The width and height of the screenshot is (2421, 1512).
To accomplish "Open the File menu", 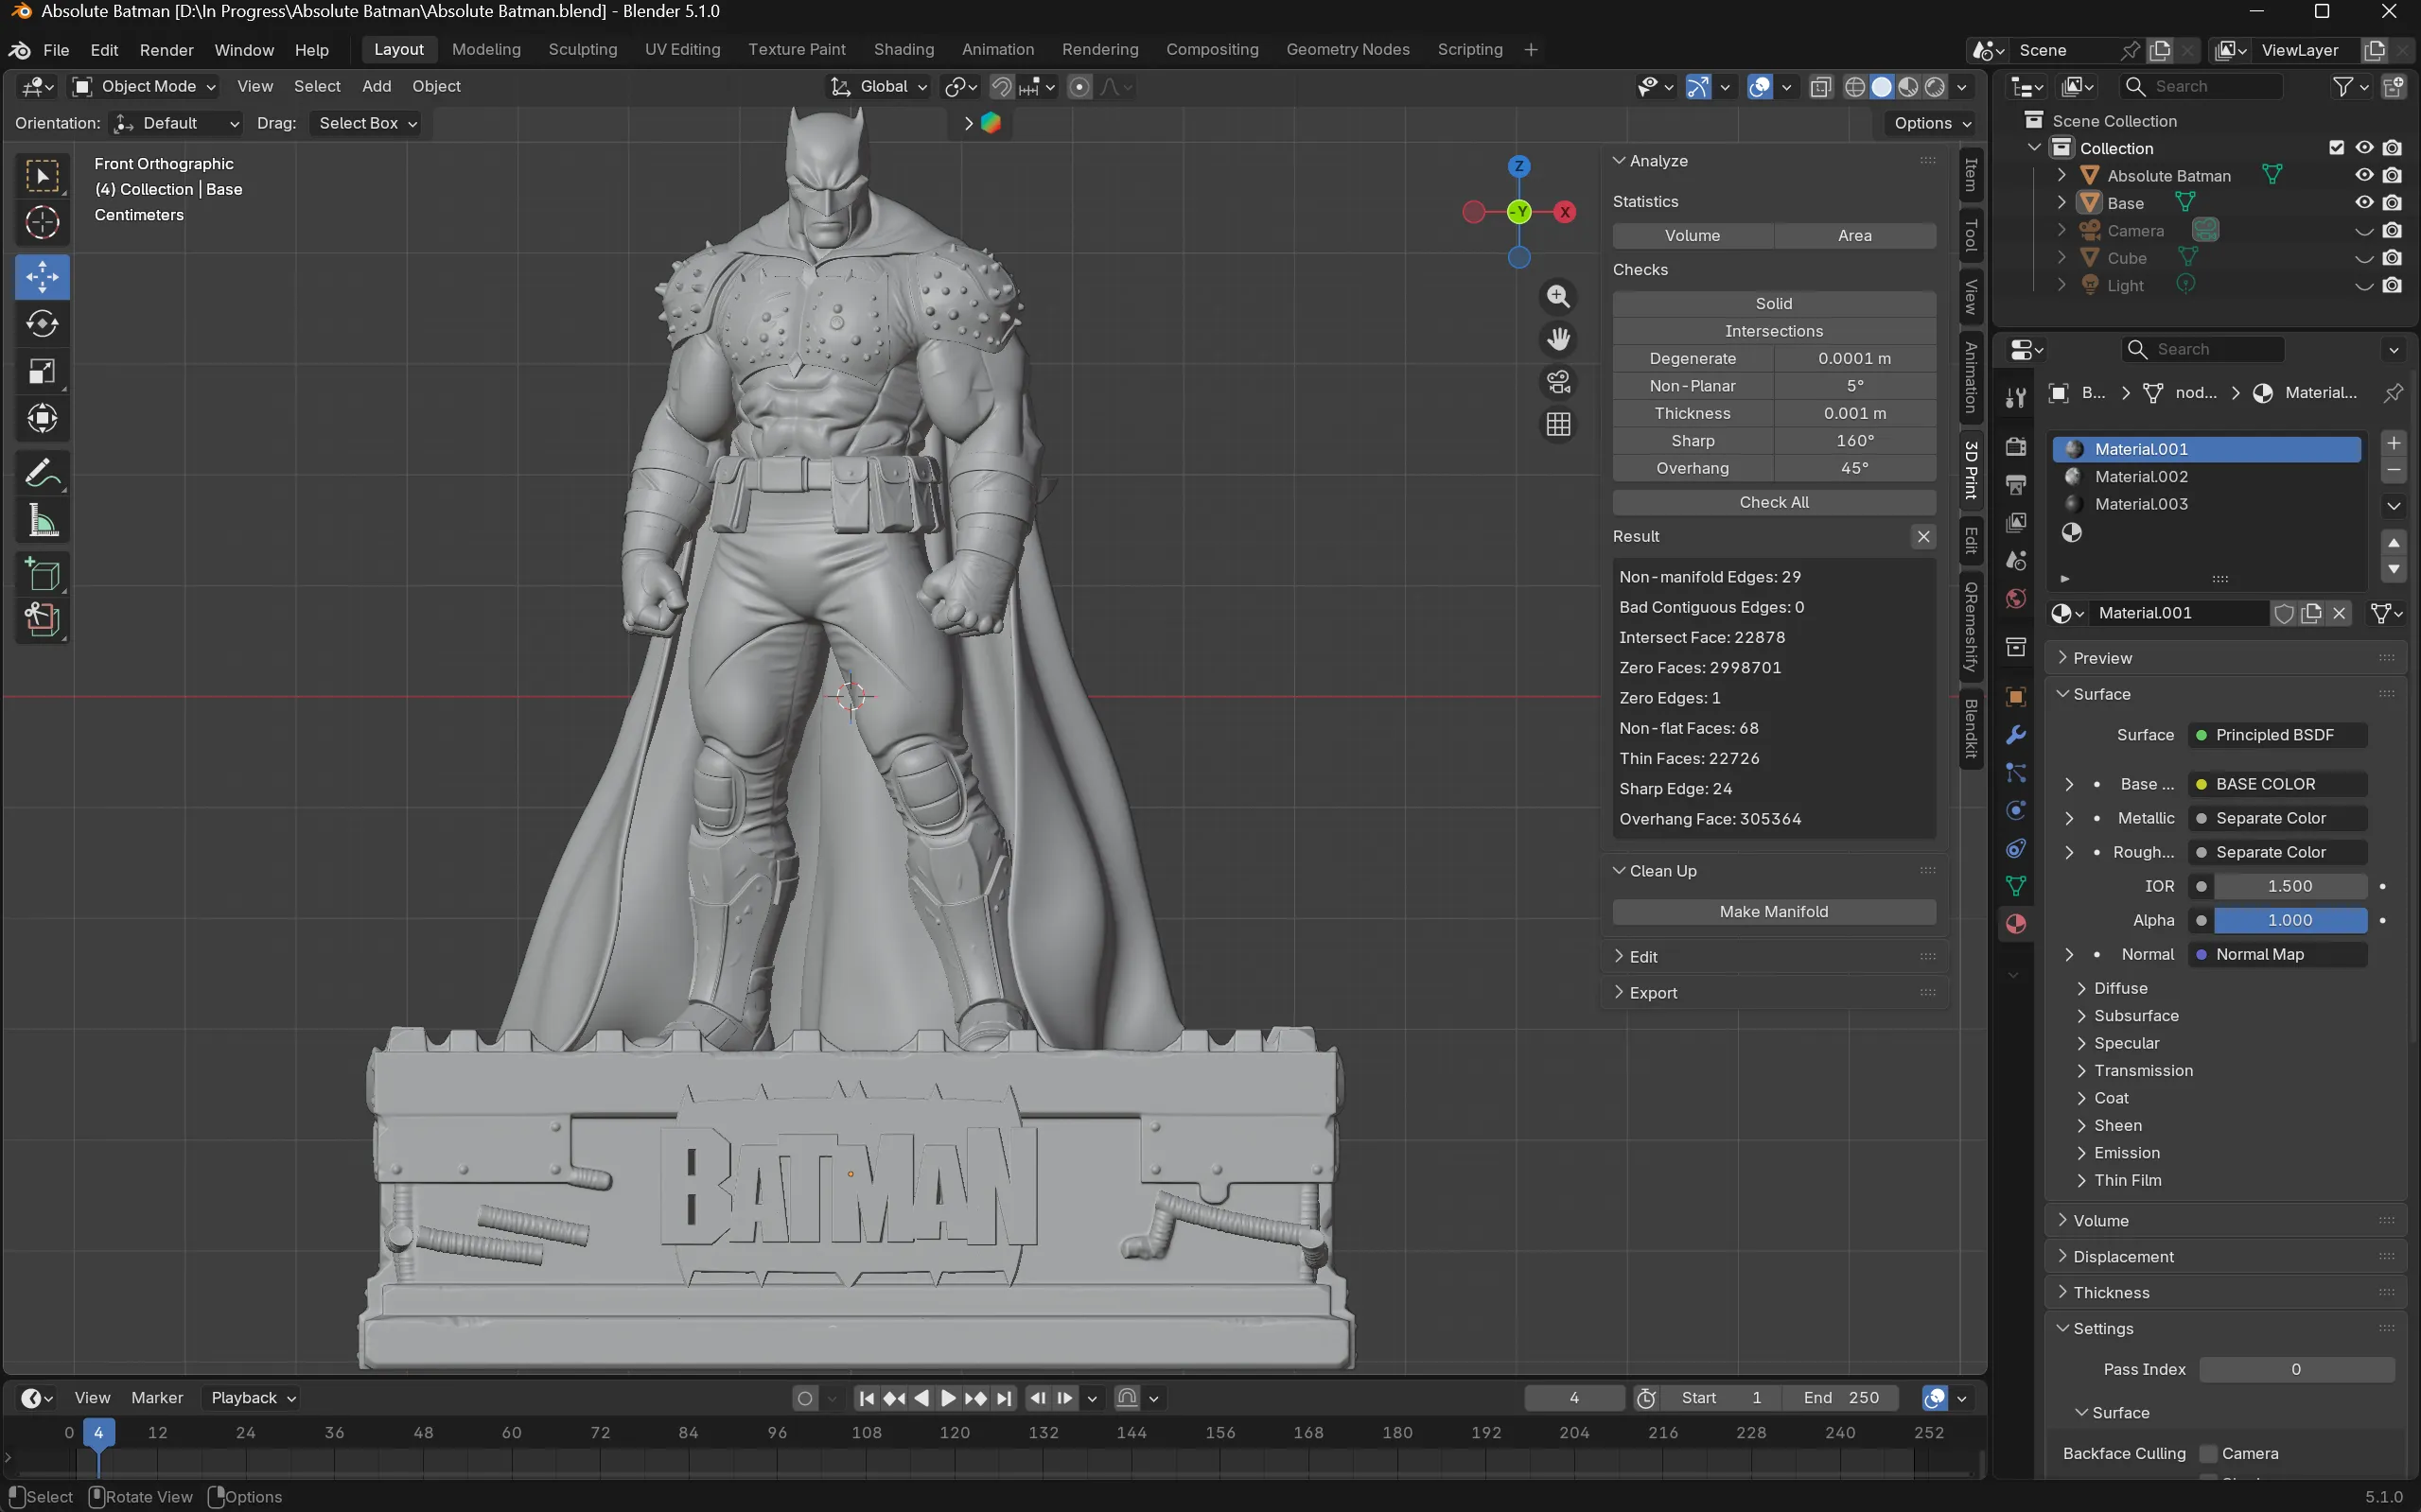I will (x=56, y=50).
